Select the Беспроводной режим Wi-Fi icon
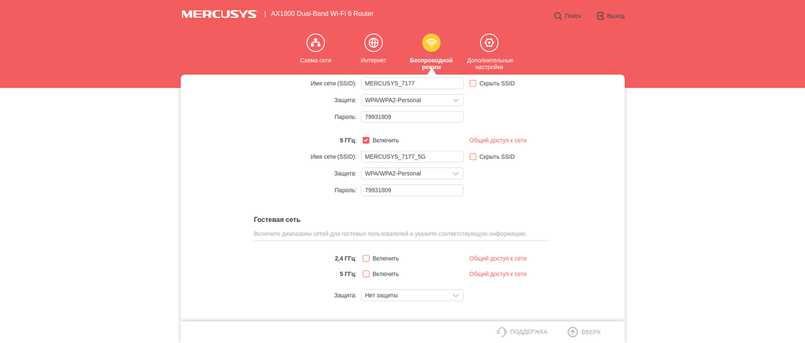This screenshot has width=805, height=343. click(x=431, y=43)
